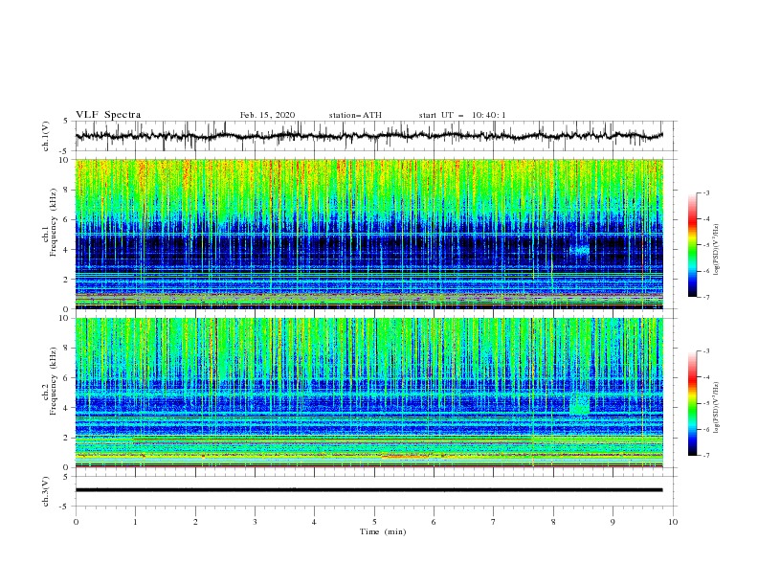Click the ch.1 spectrogram burst near 8.4 minutes
This screenshot has width=758, height=586.
click(x=579, y=250)
